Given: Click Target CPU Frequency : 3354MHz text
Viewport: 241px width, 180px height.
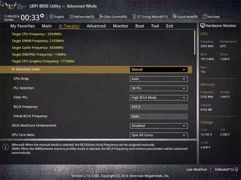Looking at the screenshot, I should (37, 34).
